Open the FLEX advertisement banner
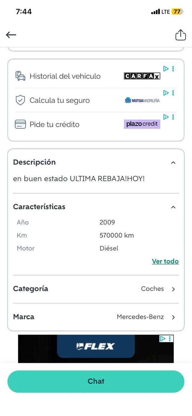This screenshot has height=416, width=192. coord(96,349)
